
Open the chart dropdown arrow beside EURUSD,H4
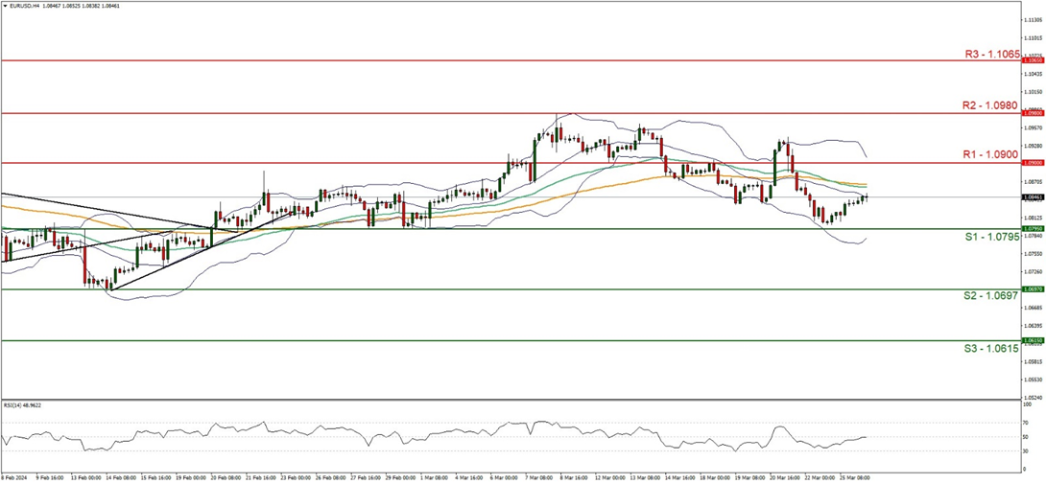(5, 5)
